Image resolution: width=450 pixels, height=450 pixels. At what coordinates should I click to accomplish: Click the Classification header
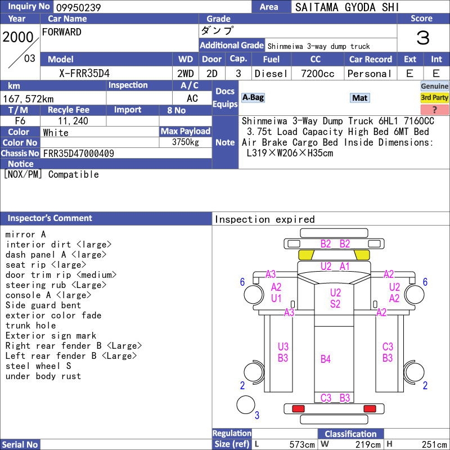(x=350, y=434)
